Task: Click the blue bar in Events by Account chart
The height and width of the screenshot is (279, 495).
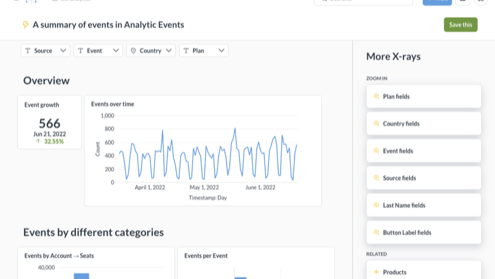Action: (81, 276)
